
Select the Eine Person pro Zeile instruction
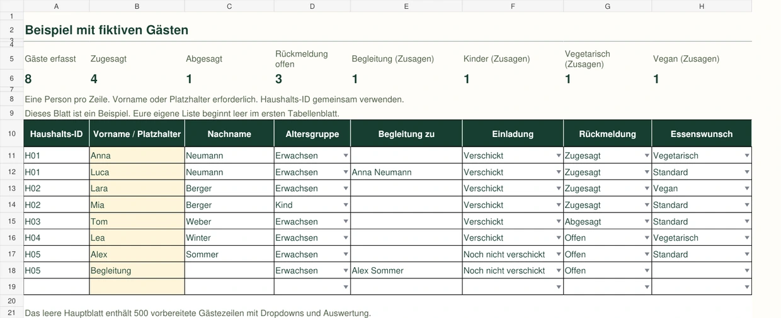tap(214, 99)
